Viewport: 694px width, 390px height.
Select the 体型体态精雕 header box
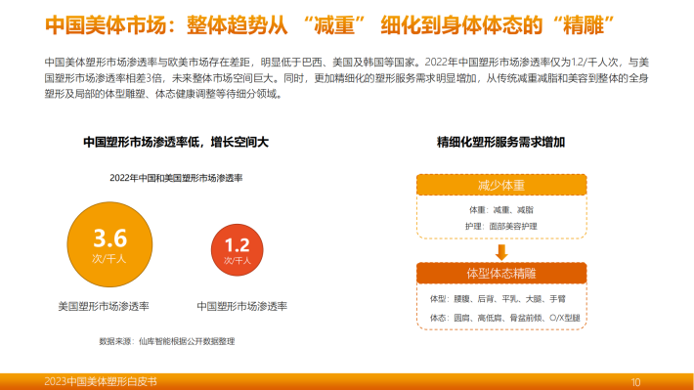point(501,274)
